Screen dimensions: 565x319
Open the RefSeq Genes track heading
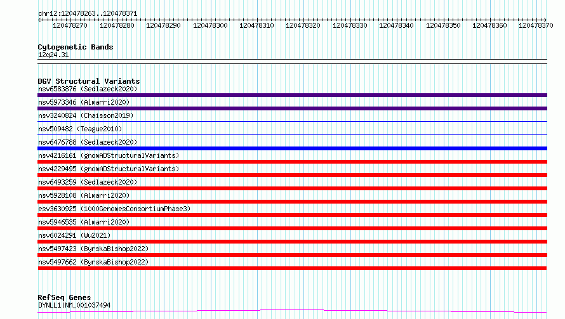pyautogui.click(x=64, y=298)
